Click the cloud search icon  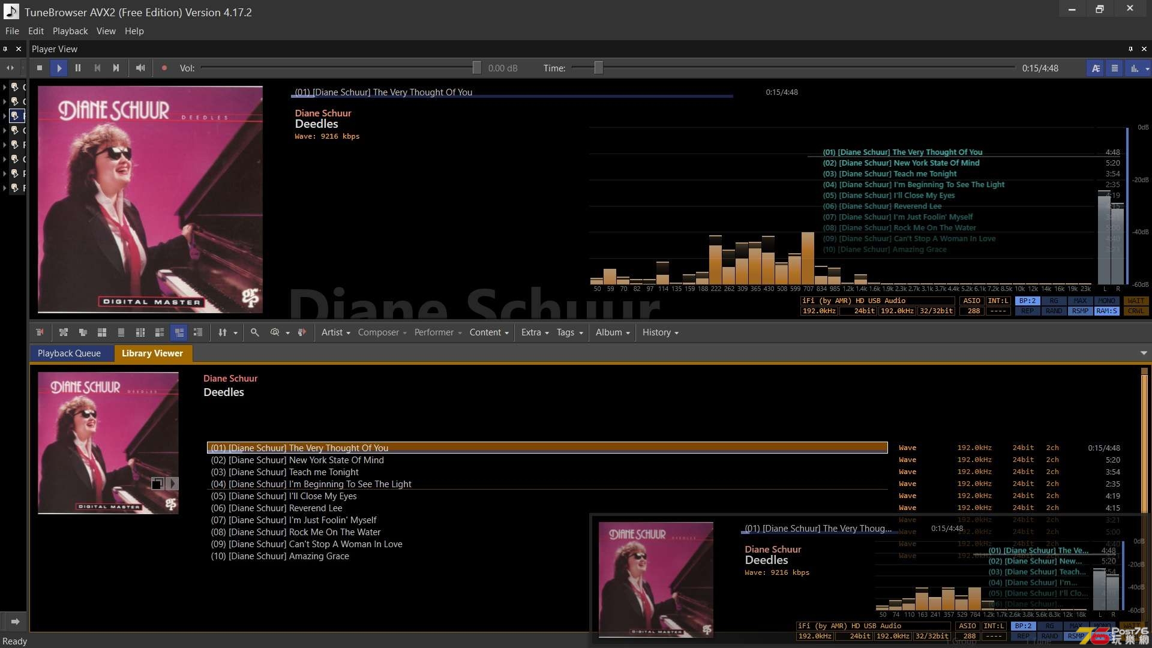(x=275, y=332)
